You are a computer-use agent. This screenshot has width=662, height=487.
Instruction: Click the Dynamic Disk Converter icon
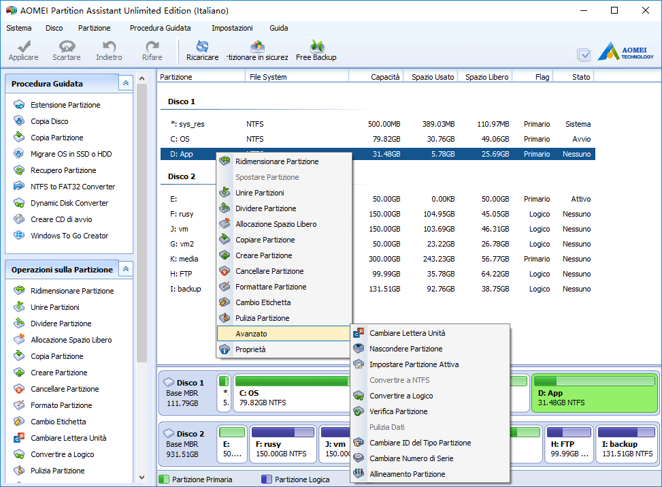point(19,202)
